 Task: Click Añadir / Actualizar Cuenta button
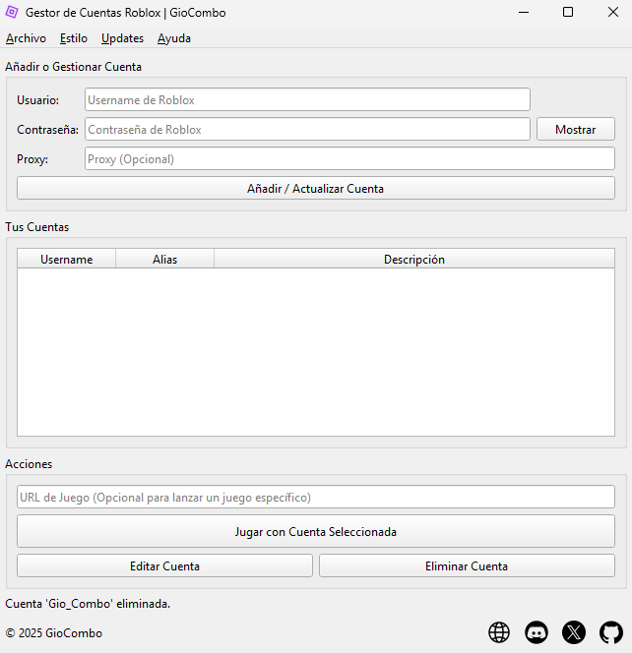coord(316,188)
